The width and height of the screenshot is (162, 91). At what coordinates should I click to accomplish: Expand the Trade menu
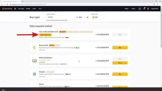34,9
